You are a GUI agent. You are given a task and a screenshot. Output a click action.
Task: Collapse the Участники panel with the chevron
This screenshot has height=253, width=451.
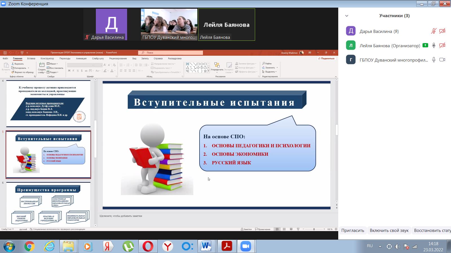coord(347,16)
